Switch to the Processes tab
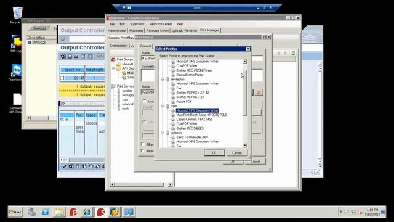This screenshot has width=394, height=222. coord(136,31)
